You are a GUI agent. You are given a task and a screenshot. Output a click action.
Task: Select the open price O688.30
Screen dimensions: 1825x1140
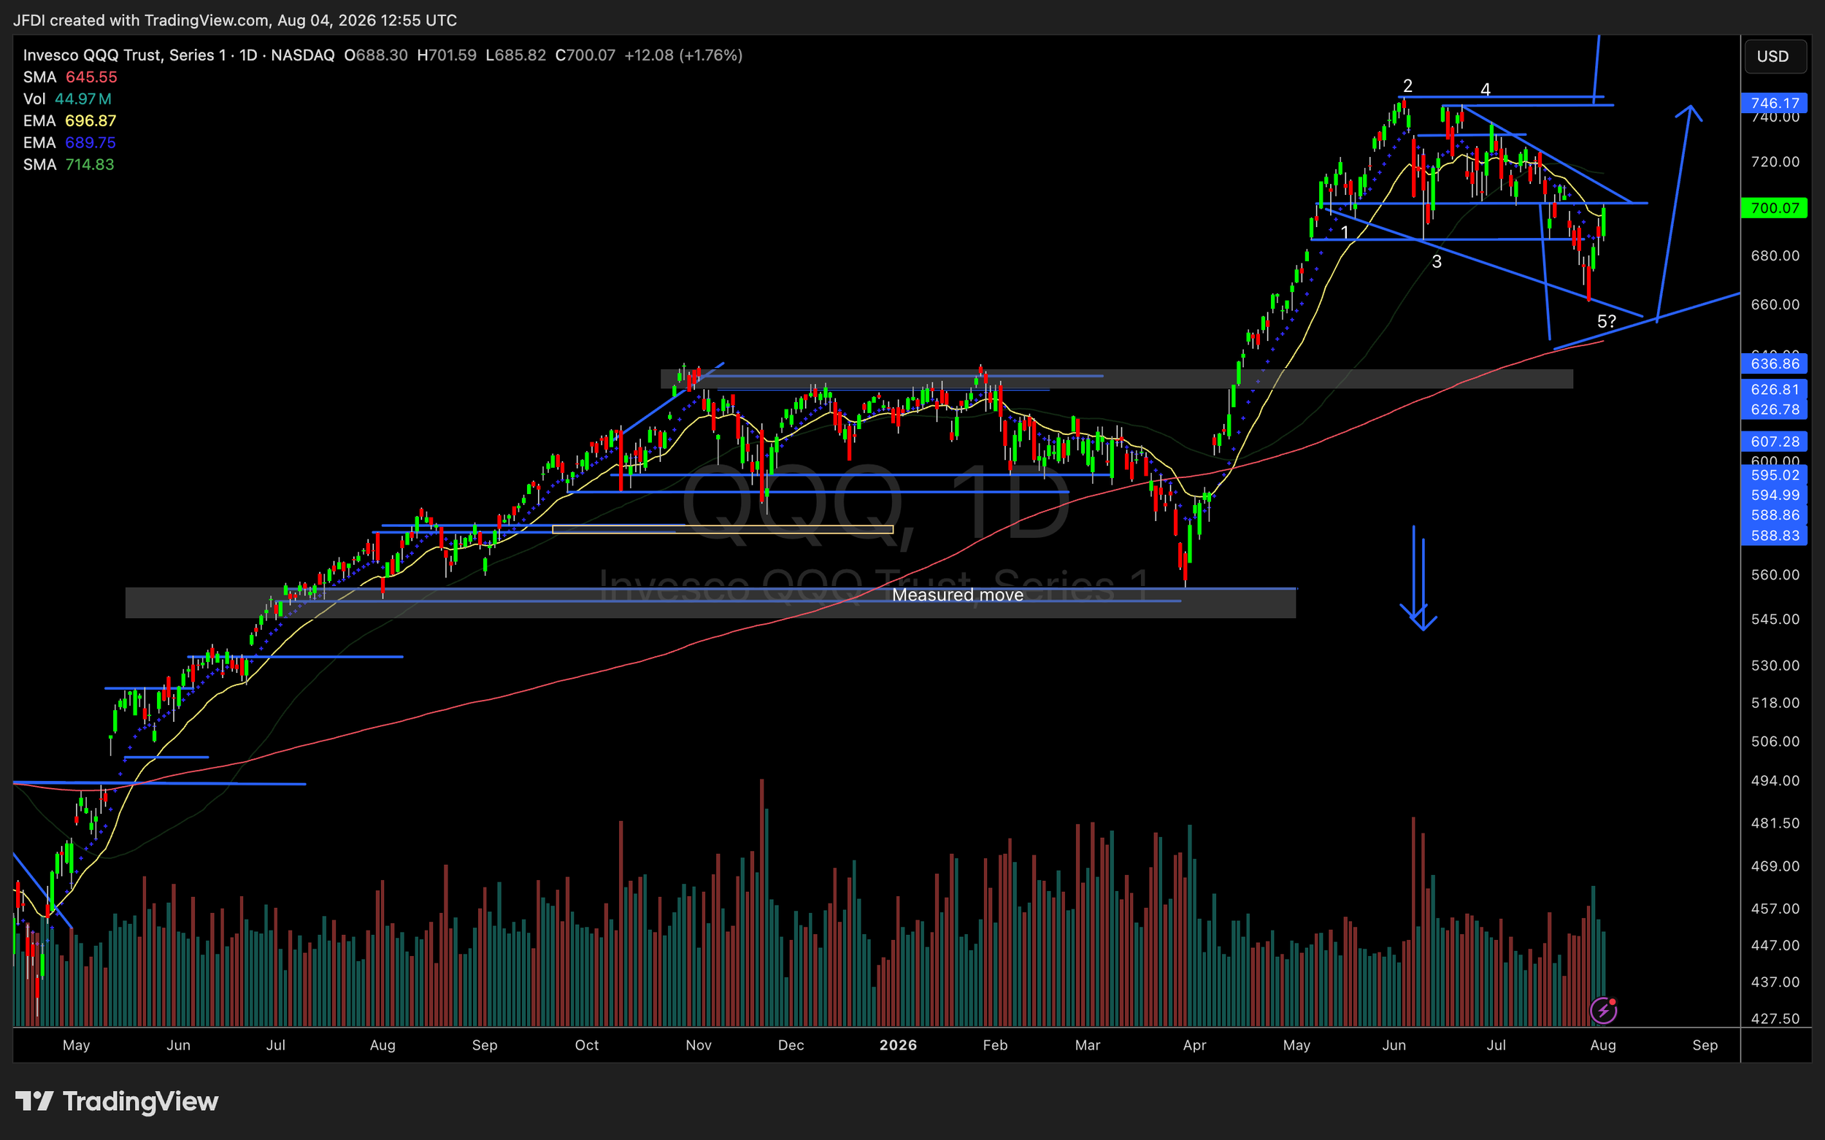[375, 55]
